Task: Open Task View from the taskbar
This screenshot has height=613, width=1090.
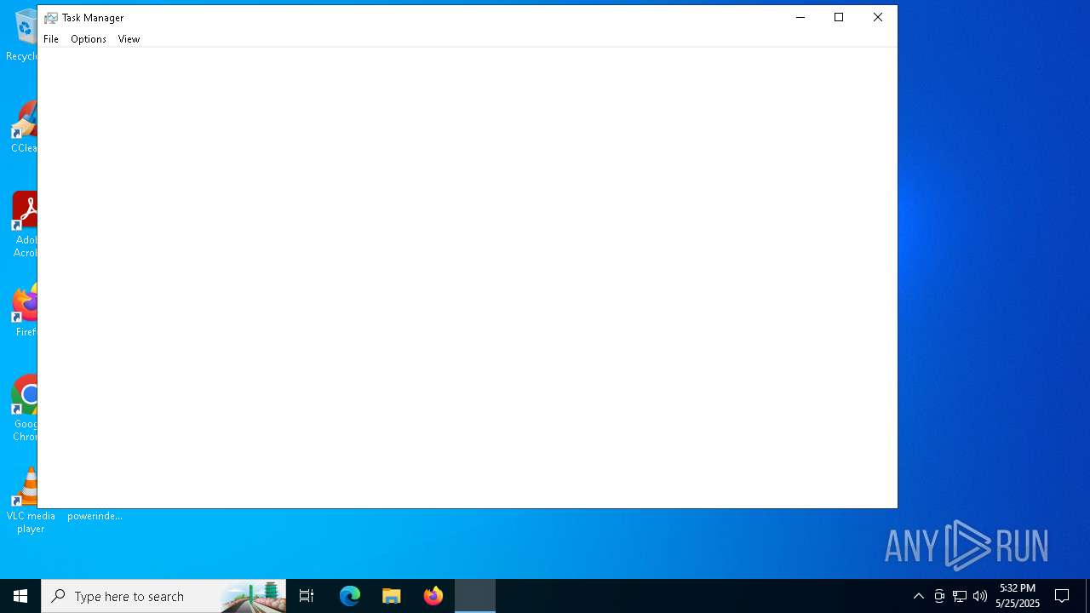Action: 307,596
